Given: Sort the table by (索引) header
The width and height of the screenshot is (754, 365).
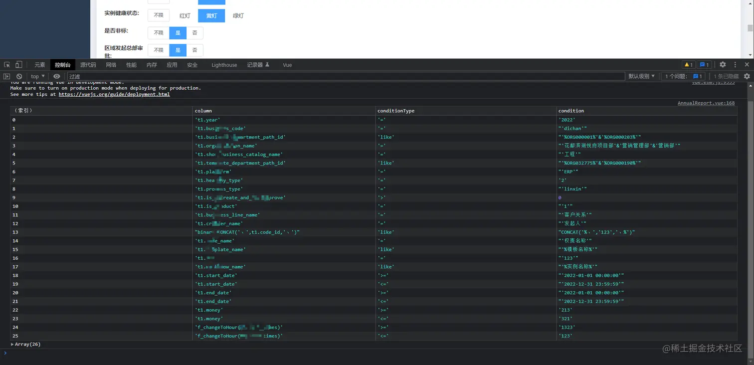Looking at the screenshot, I should click(102, 111).
